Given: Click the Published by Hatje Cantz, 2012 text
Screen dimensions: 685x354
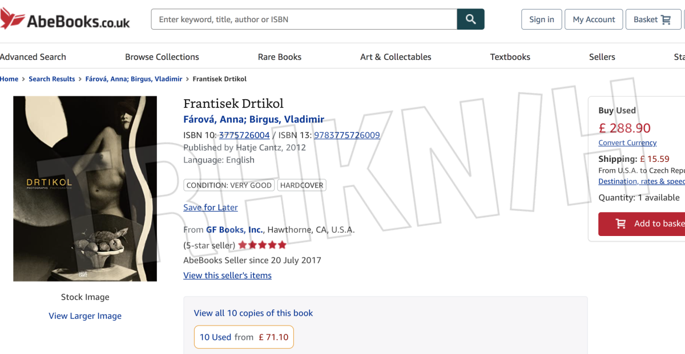Looking at the screenshot, I should [244, 148].
